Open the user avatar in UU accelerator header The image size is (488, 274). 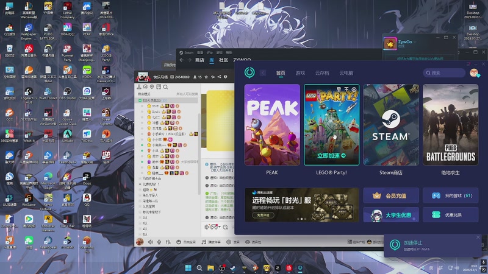[474, 72]
